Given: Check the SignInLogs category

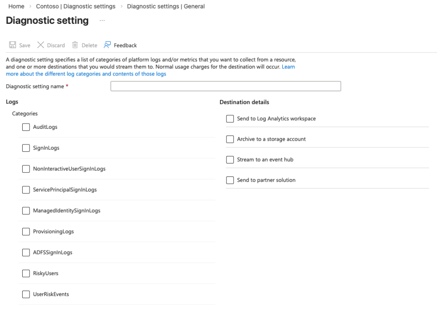Looking at the screenshot, I should [x=26, y=148].
